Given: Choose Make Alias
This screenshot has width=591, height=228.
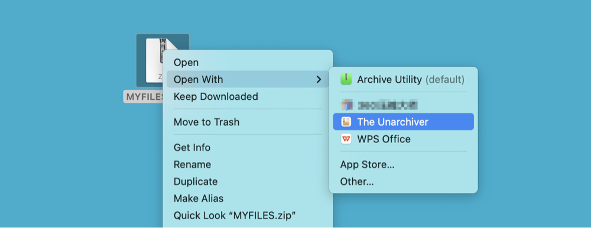Looking at the screenshot, I should pyautogui.click(x=248, y=198).
